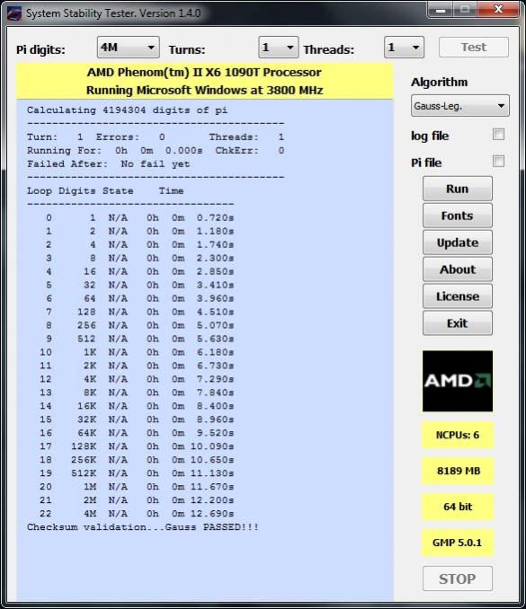Close the System Stability Tester window
This screenshot has height=609, width=526.
498,9
